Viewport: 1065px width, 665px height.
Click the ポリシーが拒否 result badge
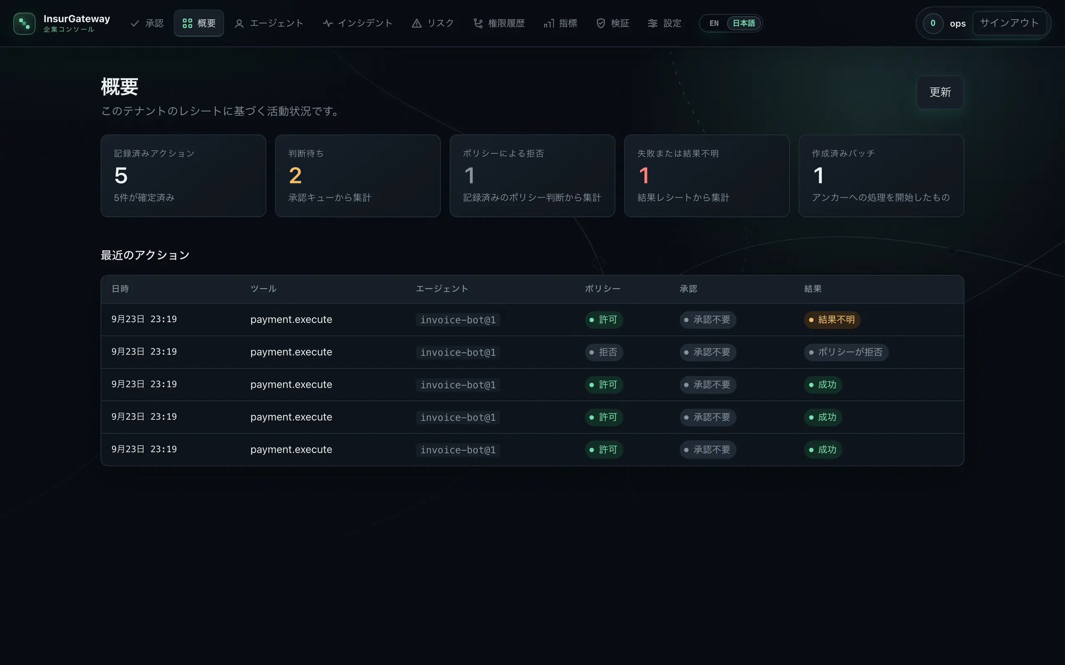(x=846, y=352)
